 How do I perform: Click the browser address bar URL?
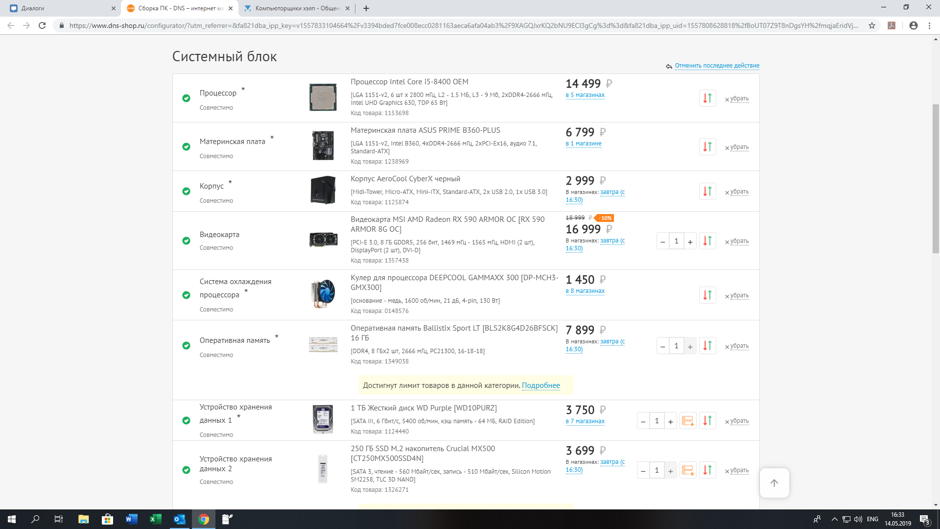tap(463, 25)
